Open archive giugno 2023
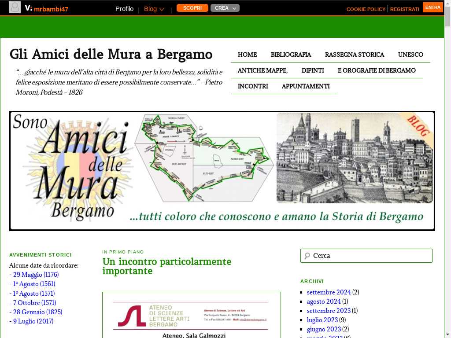This screenshot has height=338, width=451. click(324, 329)
